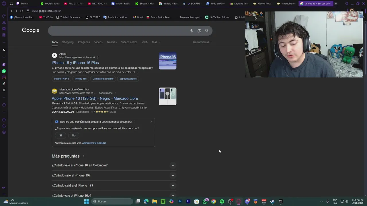Switch to the Twitch browser tab
Screen dimensions: 367x206
pyautogui.click(x=24, y=3)
